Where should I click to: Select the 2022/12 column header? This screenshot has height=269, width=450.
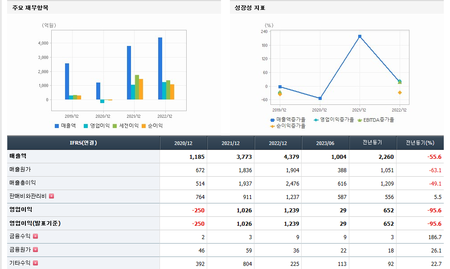point(278,143)
